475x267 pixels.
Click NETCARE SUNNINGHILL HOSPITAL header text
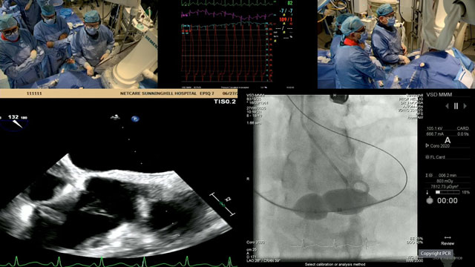158,93
